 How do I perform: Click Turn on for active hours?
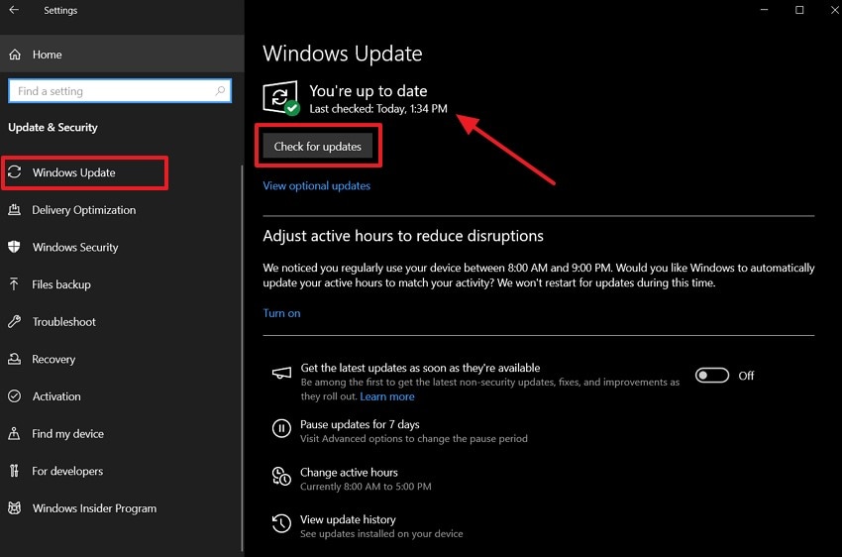click(x=281, y=313)
